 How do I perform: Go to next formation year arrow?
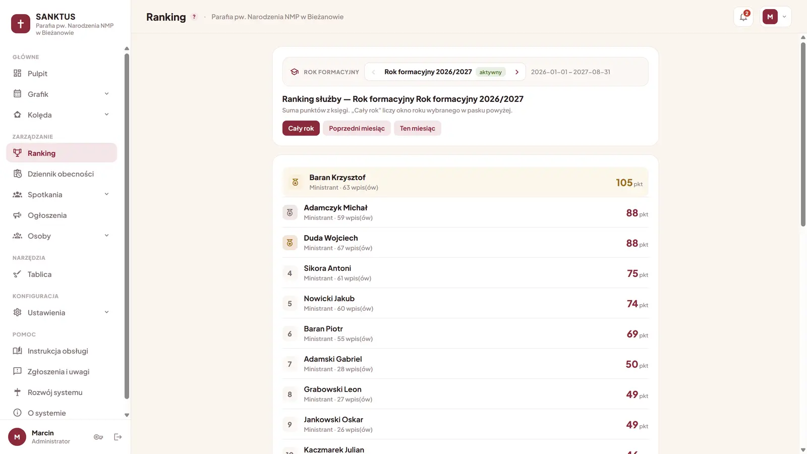(517, 72)
